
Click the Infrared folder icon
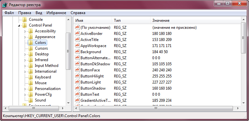pos(30,60)
